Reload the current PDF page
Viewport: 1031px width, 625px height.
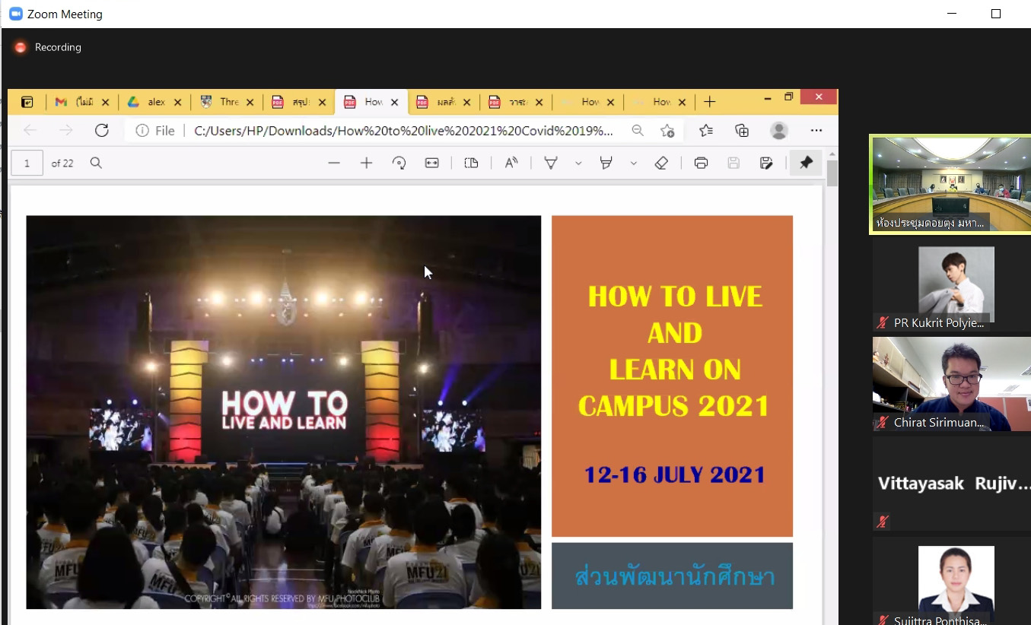click(101, 130)
